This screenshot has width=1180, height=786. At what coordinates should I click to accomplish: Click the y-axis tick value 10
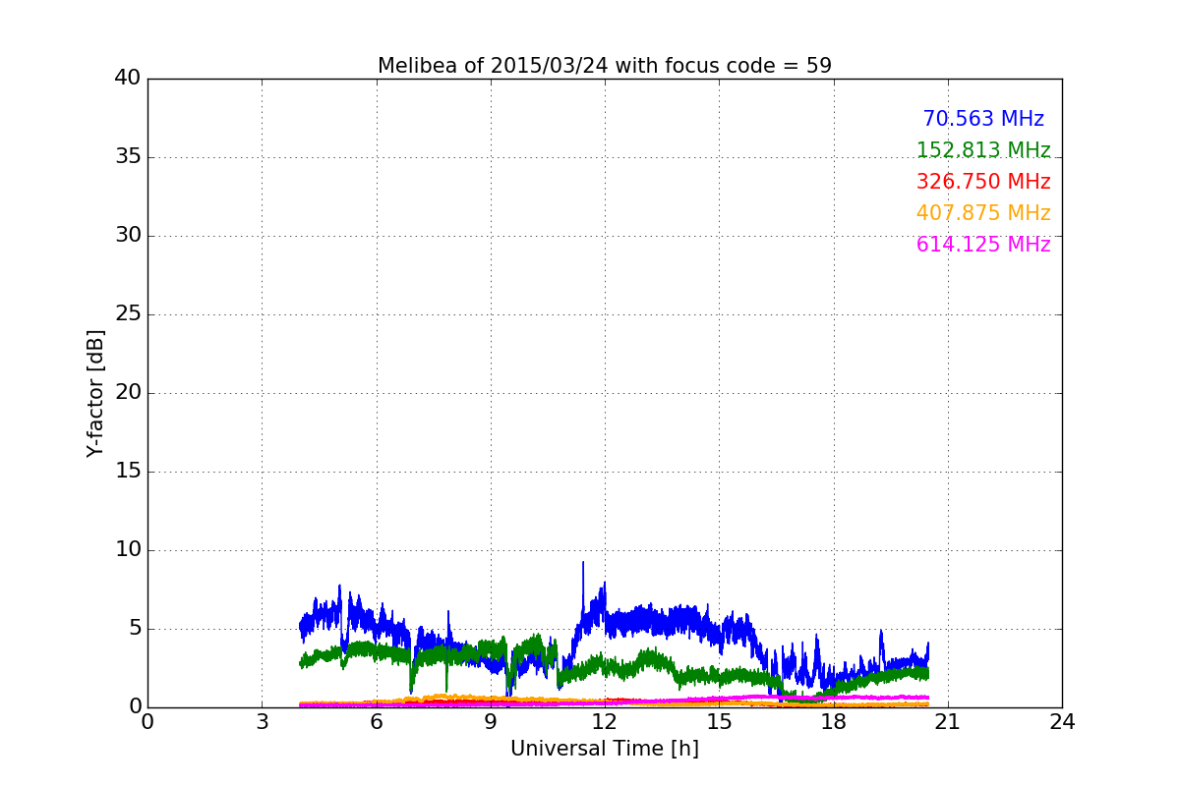point(128,550)
